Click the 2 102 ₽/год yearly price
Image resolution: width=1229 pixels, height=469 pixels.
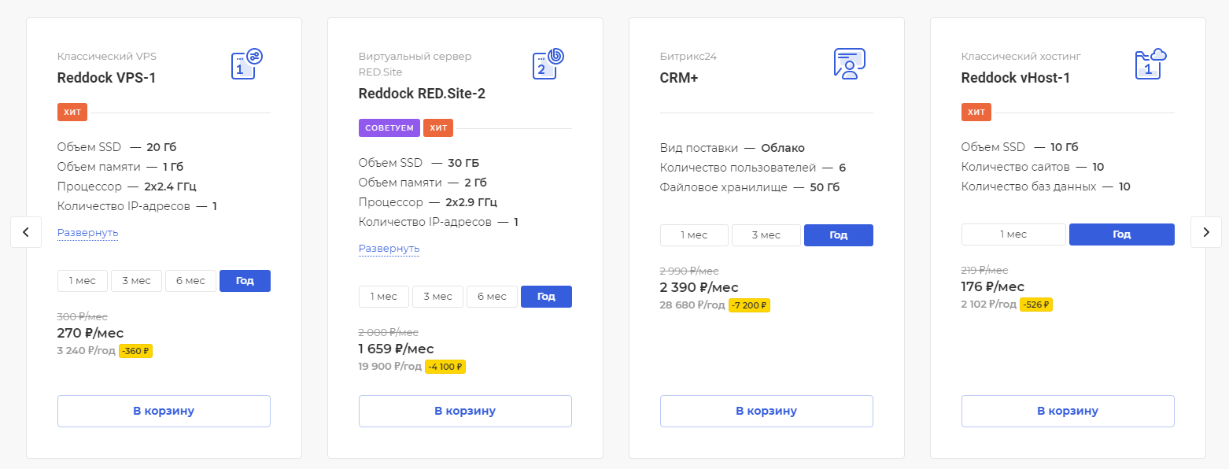(x=989, y=305)
